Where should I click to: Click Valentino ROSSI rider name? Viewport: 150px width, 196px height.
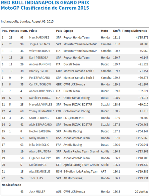tap(39, 51)
